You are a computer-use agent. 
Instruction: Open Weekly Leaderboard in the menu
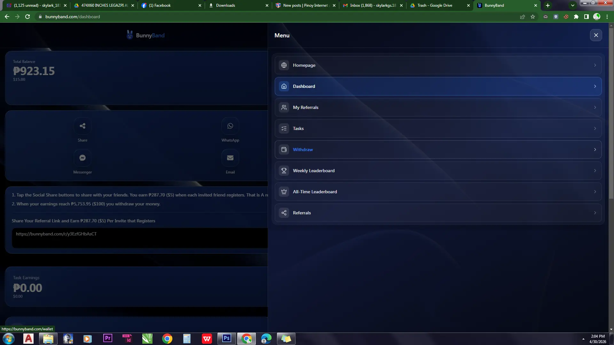pyautogui.click(x=438, y=171)
